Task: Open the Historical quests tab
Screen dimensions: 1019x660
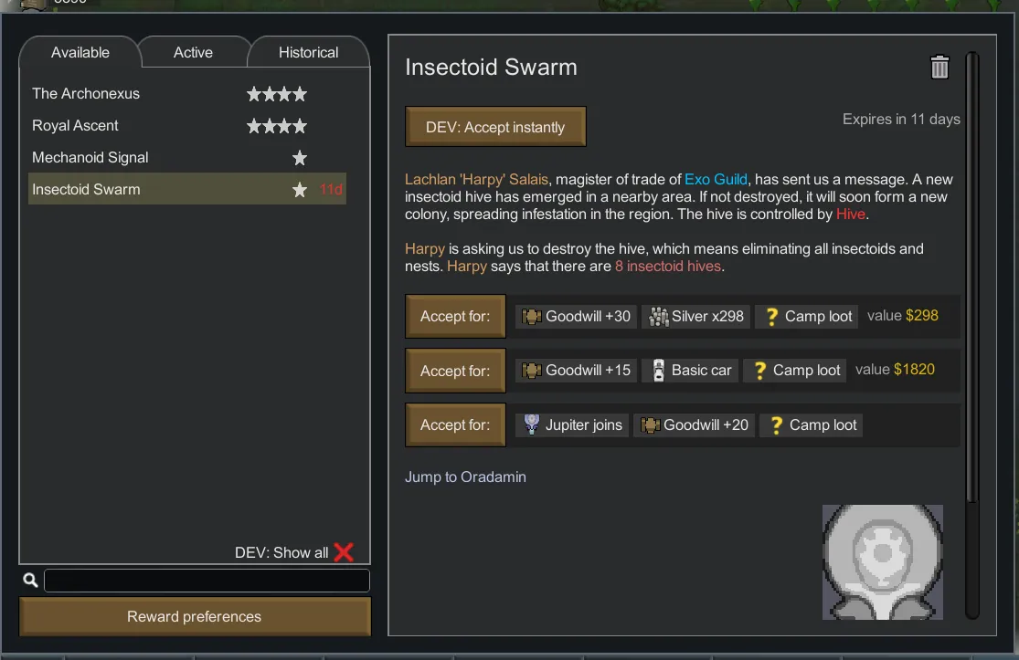Action: tap(308, 53)
